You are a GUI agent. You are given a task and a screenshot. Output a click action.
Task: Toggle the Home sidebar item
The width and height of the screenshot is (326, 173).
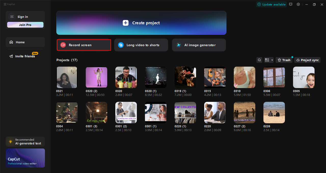[x=25, y=42]
